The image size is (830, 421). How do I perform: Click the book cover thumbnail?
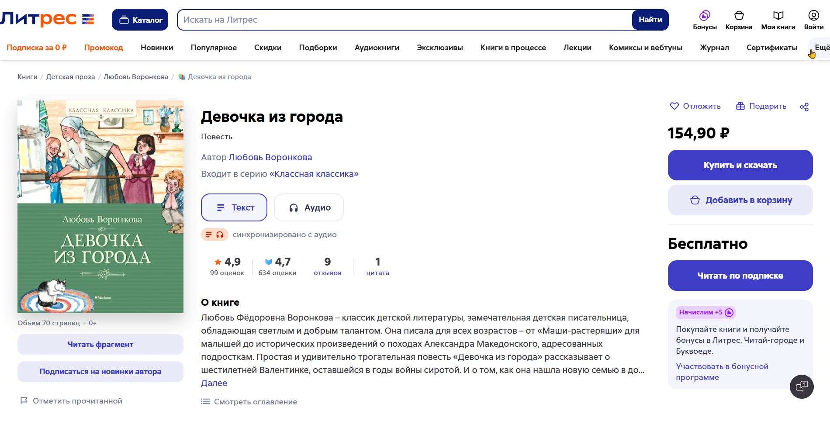tap(100, 207)
